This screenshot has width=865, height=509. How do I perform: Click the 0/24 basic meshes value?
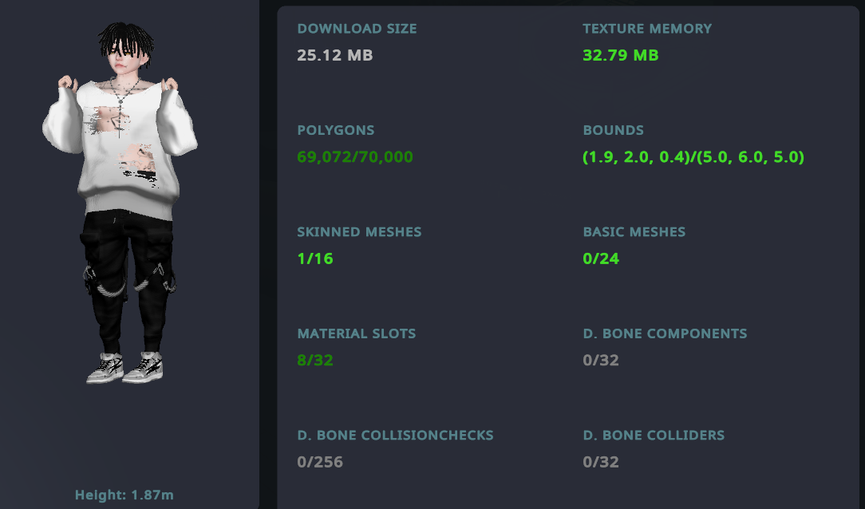click(x=601, y=258)
